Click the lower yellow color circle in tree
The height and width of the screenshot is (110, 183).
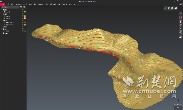pos(25,18)
